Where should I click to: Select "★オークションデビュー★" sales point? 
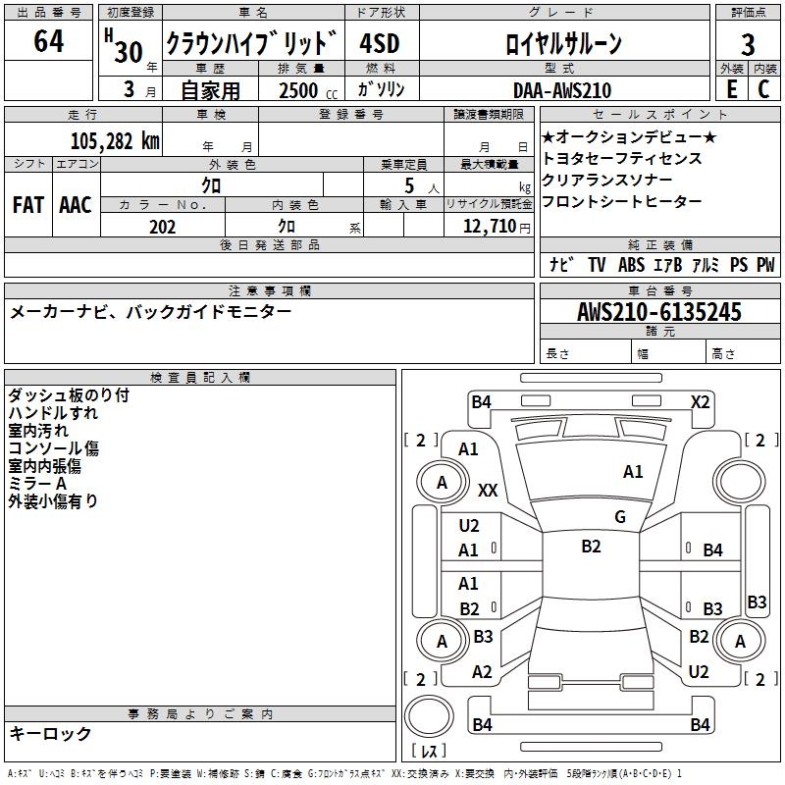629,136
